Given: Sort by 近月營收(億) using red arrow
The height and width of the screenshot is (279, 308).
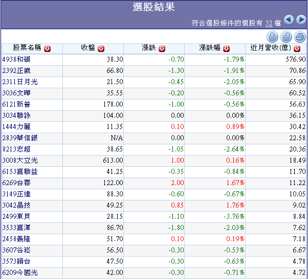Looking at the screenshot, I should 297,48.
